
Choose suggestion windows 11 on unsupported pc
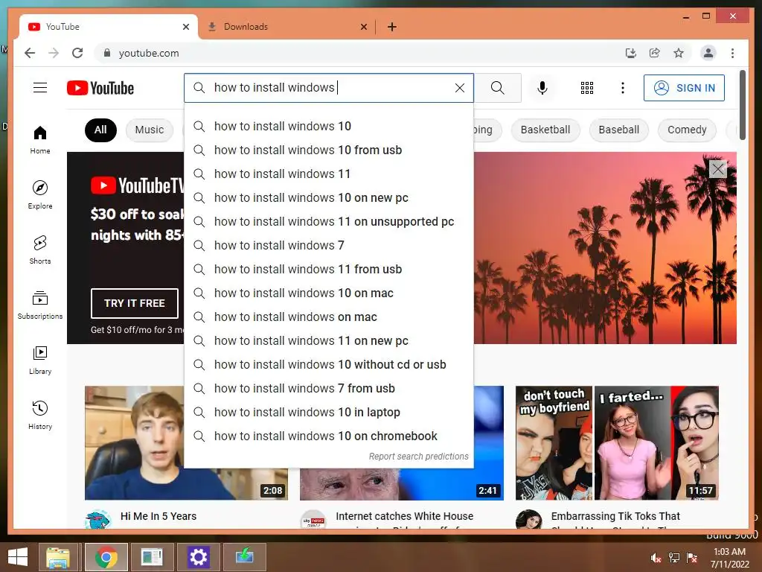(329, 222)
